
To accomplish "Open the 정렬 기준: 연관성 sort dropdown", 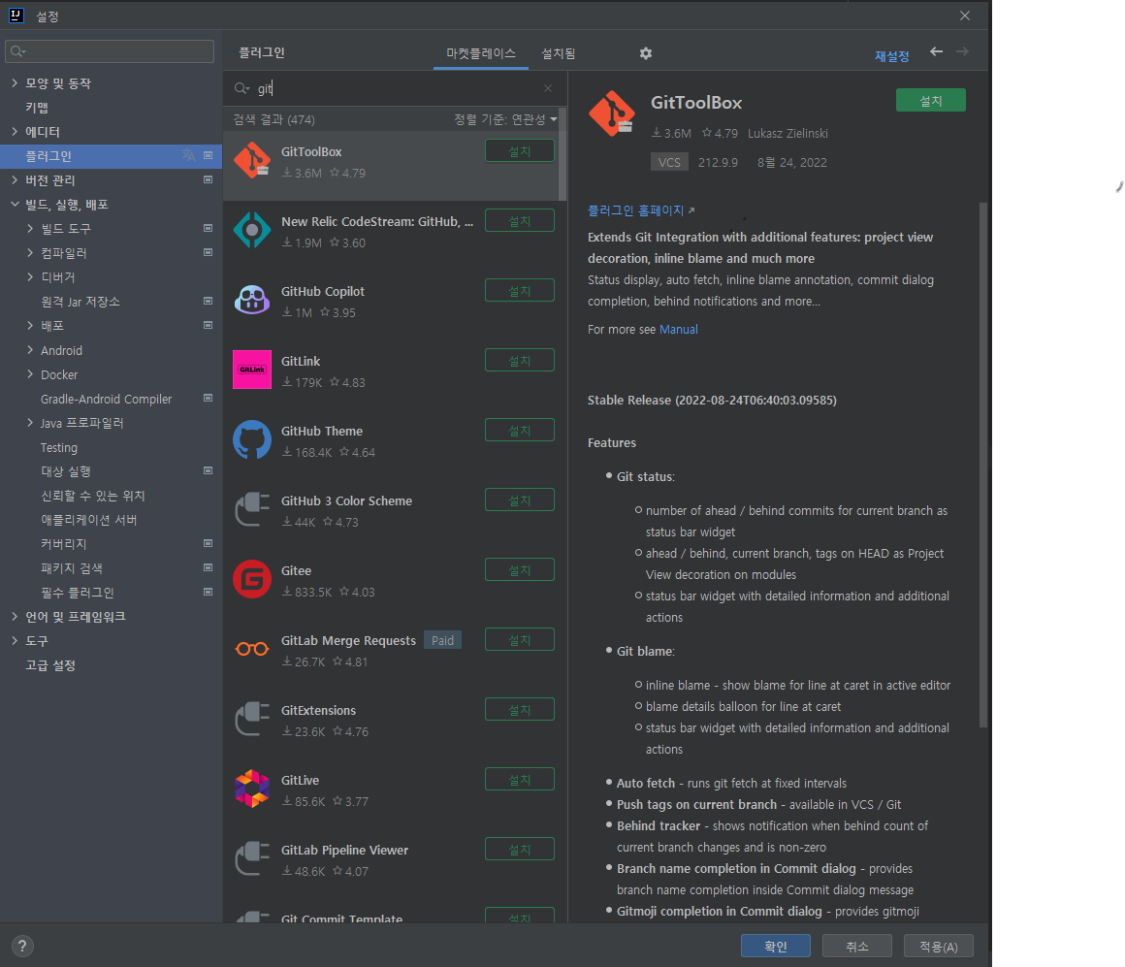I will (506, 119).
